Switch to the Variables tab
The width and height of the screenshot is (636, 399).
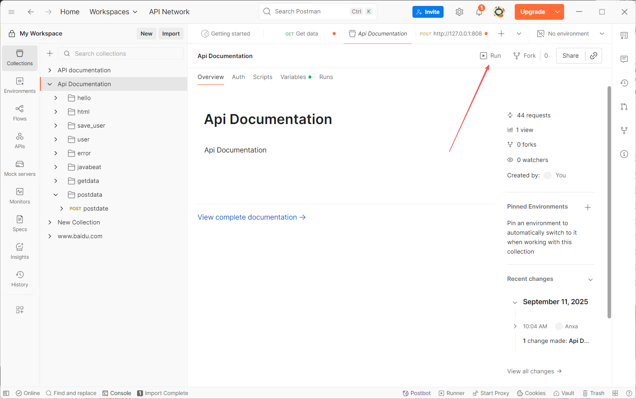pos(295,77)
